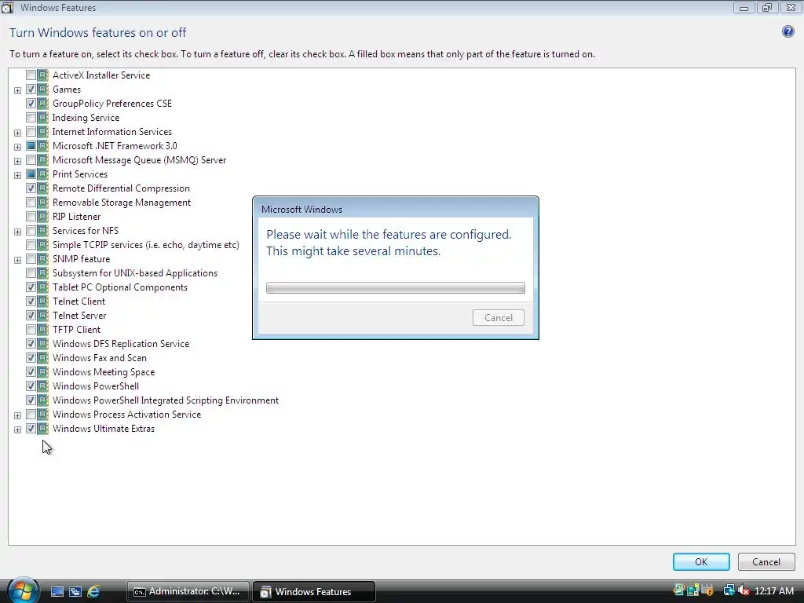Click the feature icon beside Windows PowerShell
This screenshot has width=804, height=603.
pos(43,386)
